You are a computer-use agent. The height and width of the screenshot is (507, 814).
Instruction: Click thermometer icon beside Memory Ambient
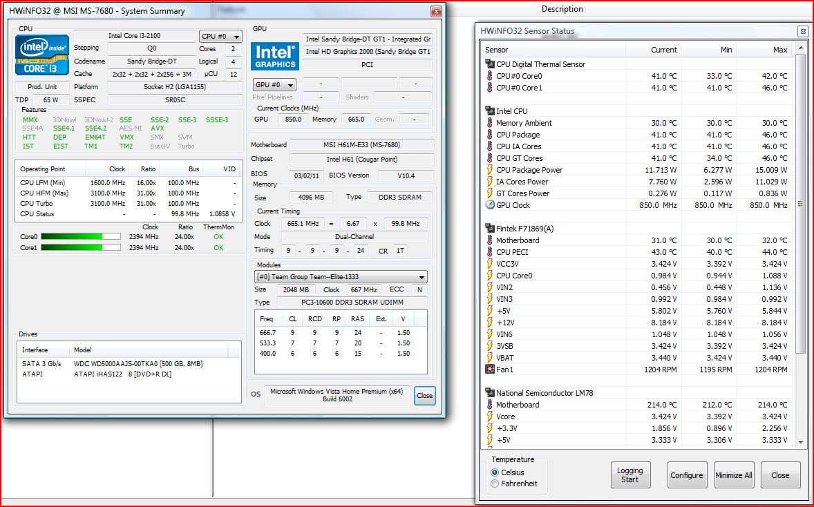point(489,123)
